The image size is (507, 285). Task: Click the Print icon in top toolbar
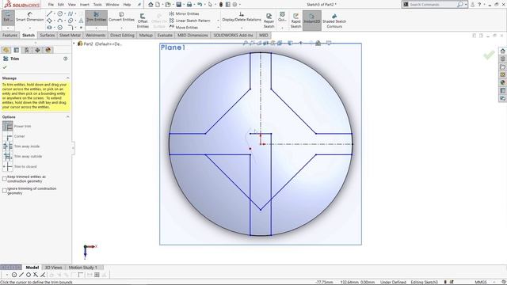[x=189, y=5]
